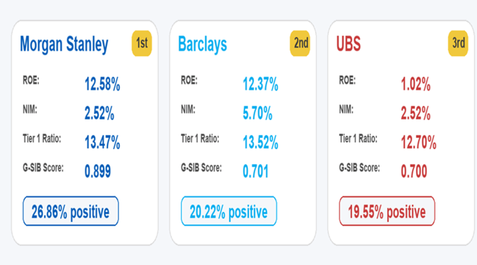477x265 pixels.
Task: Click the 26.86% positive sentiment pill
Action: point(70,211)
